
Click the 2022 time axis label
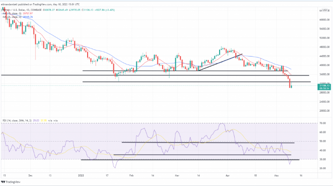pos(81,175)
